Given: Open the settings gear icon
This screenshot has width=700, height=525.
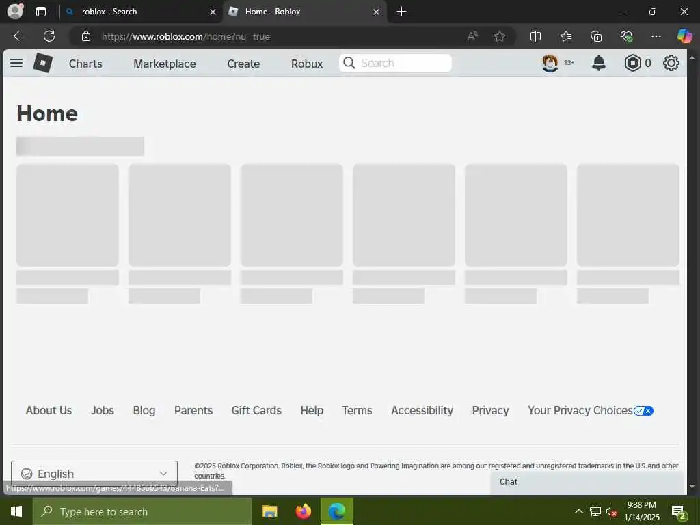Looking at the screenshot, I should click(671, 63).
